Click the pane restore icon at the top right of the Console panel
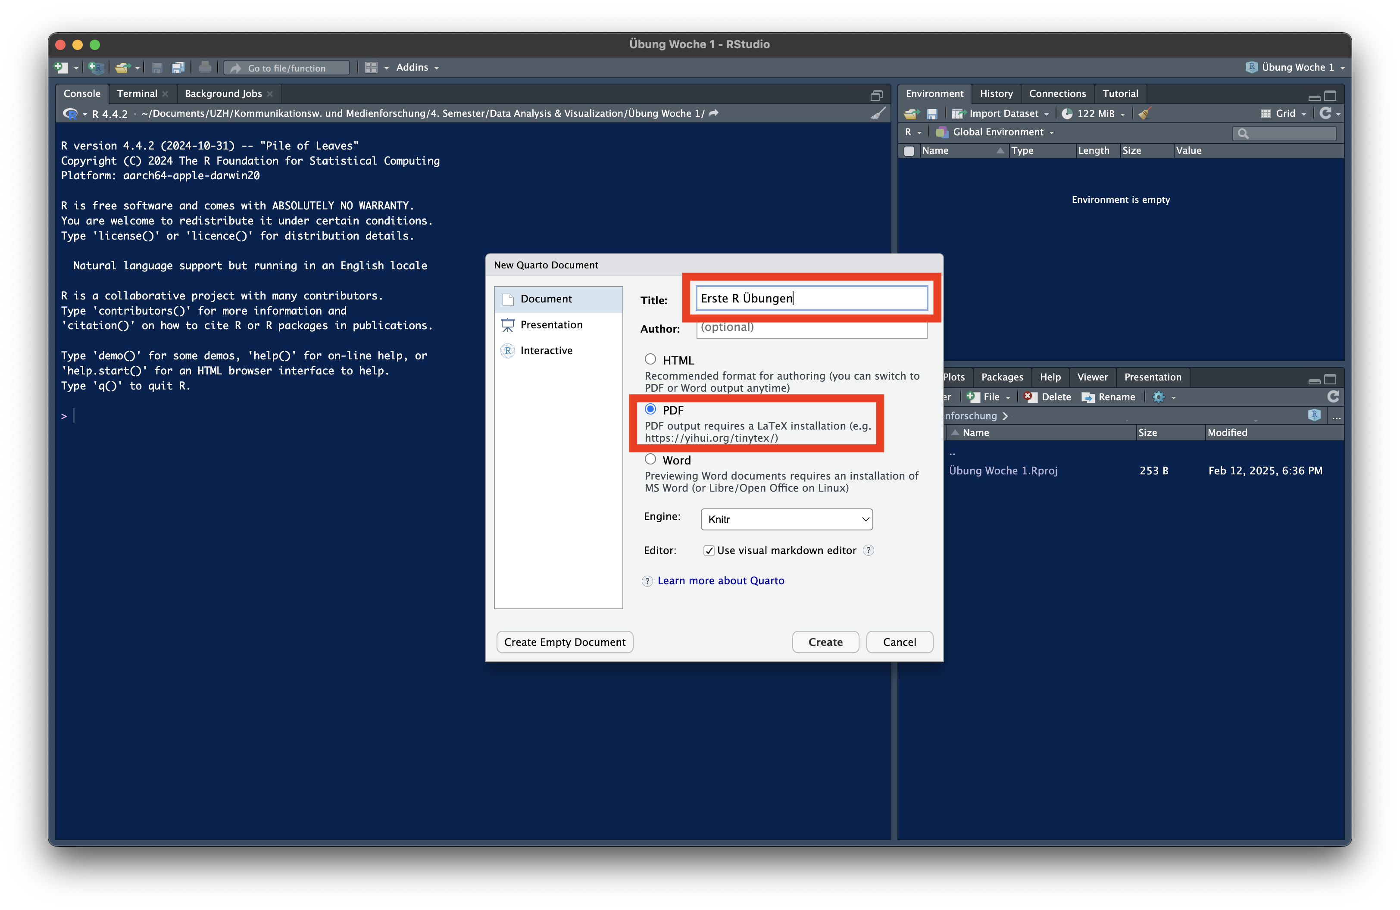Screen dimensions: 1400x910 click(x=876, y=95)
